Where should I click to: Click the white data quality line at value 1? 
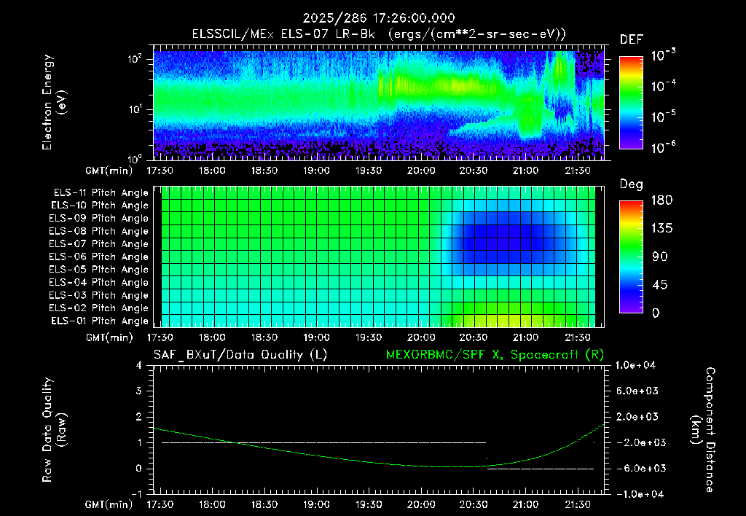pyautogui.click(x=323, y=442)
